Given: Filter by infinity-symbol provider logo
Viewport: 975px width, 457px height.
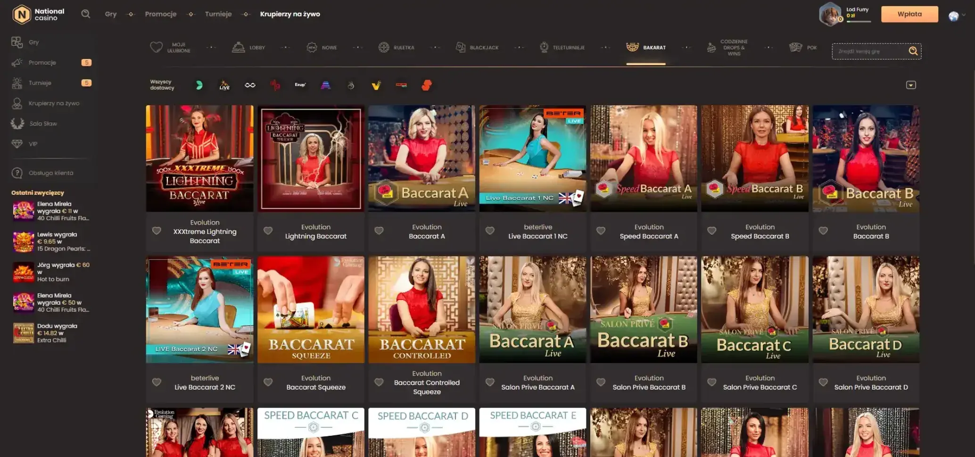Looking at the screenshot, I should 250,85.
